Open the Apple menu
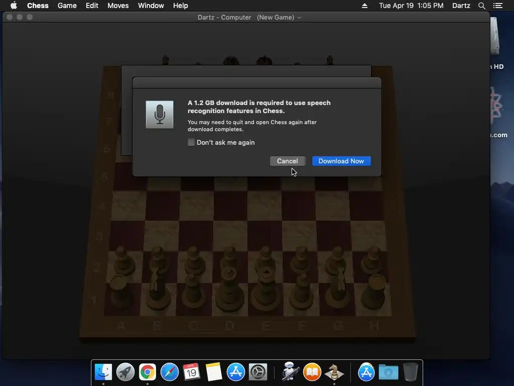 click(x=14, y=6)
